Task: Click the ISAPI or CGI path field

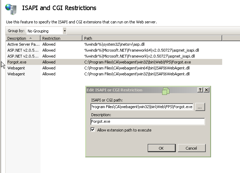Action: pos(142,107)
